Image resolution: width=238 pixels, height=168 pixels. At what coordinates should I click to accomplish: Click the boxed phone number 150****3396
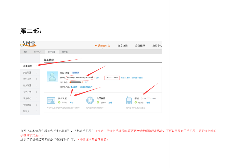(x=112, y=78)
